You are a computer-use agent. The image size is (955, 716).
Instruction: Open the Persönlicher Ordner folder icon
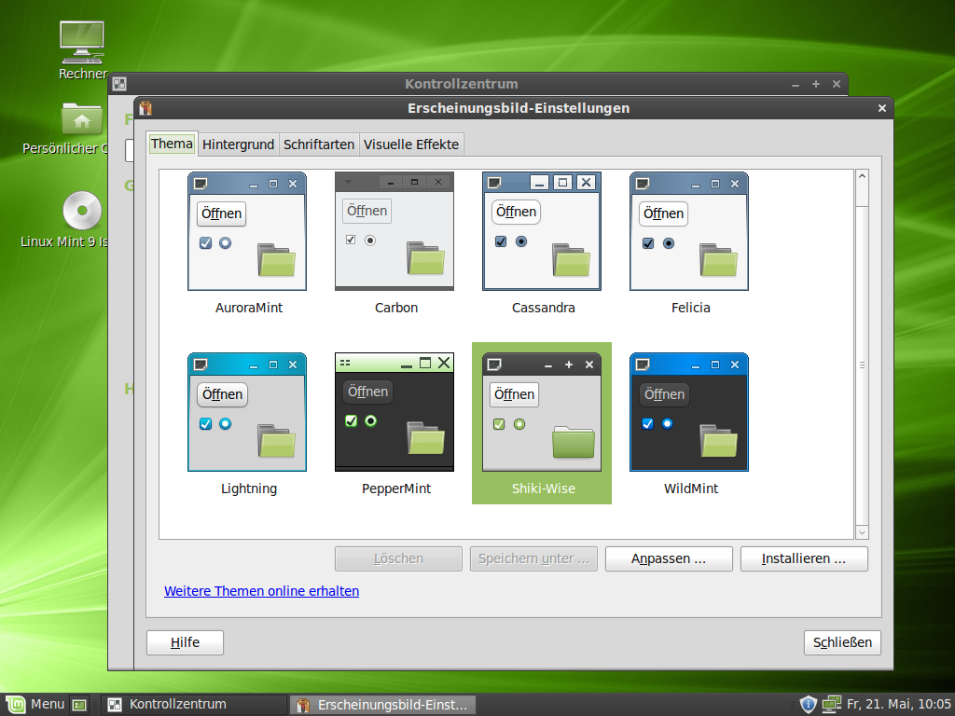(82, 119)
